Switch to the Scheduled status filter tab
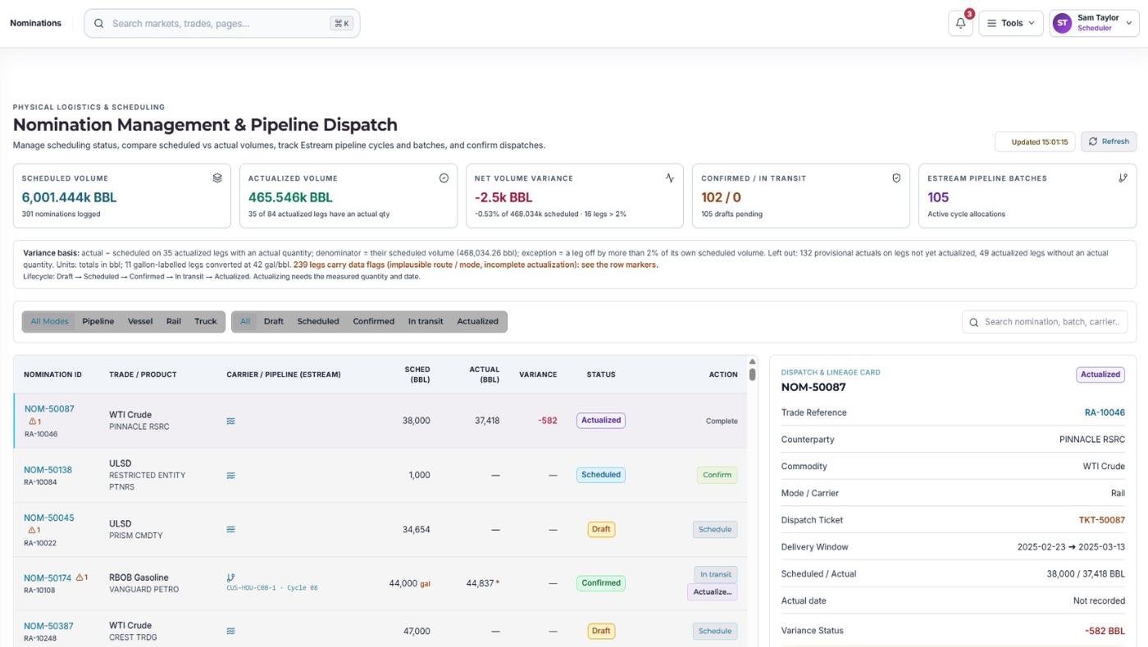 [318, 322]
